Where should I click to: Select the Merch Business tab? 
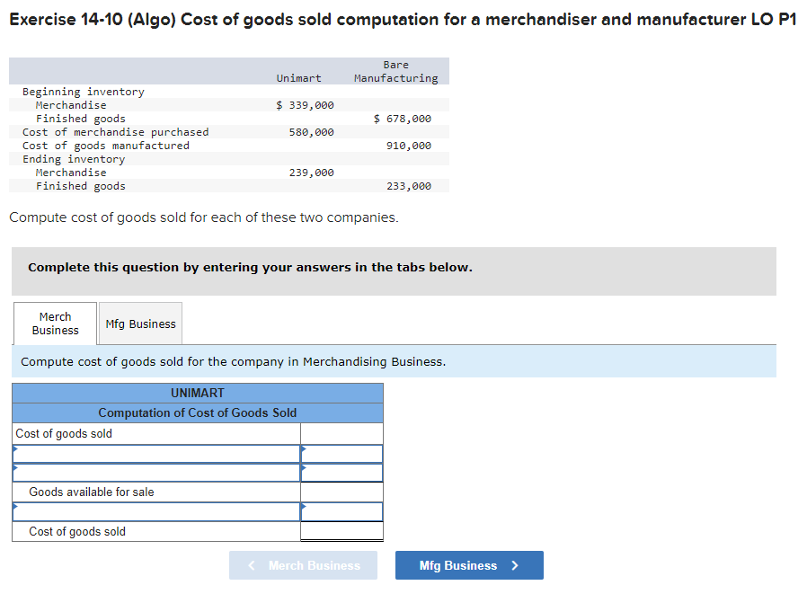point(54,323)
